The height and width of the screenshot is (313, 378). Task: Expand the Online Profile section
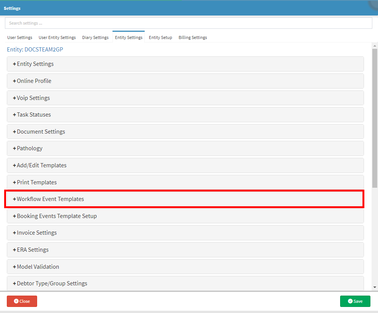coord(34,81)
